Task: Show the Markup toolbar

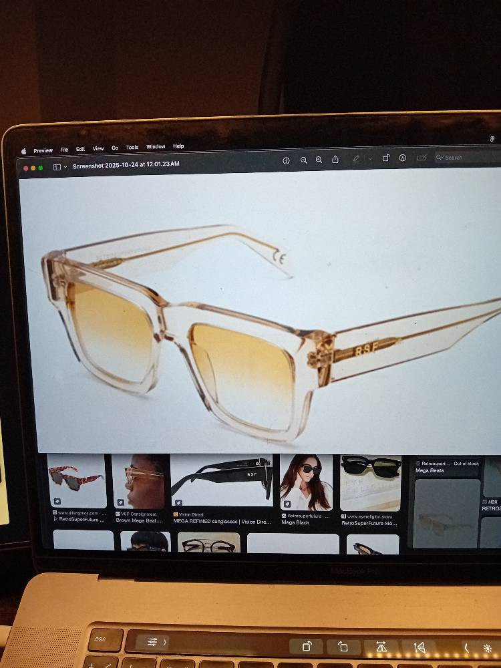Action: pyautogui.click(x=403, y=158)
